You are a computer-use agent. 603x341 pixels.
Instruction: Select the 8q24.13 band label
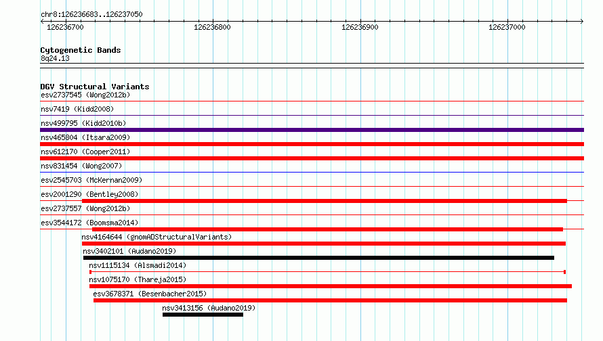(x=55, y=58)
